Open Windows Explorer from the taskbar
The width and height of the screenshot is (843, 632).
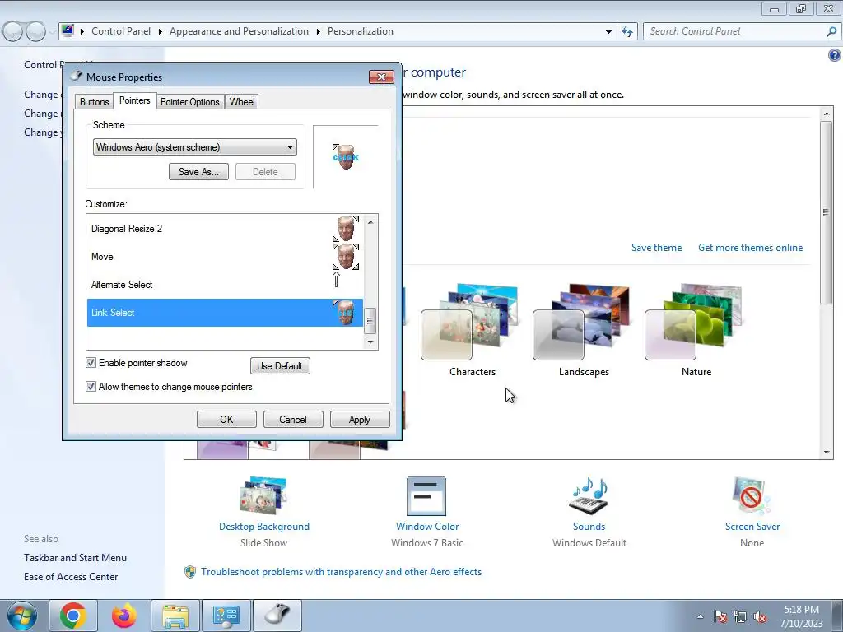(175, 616)
